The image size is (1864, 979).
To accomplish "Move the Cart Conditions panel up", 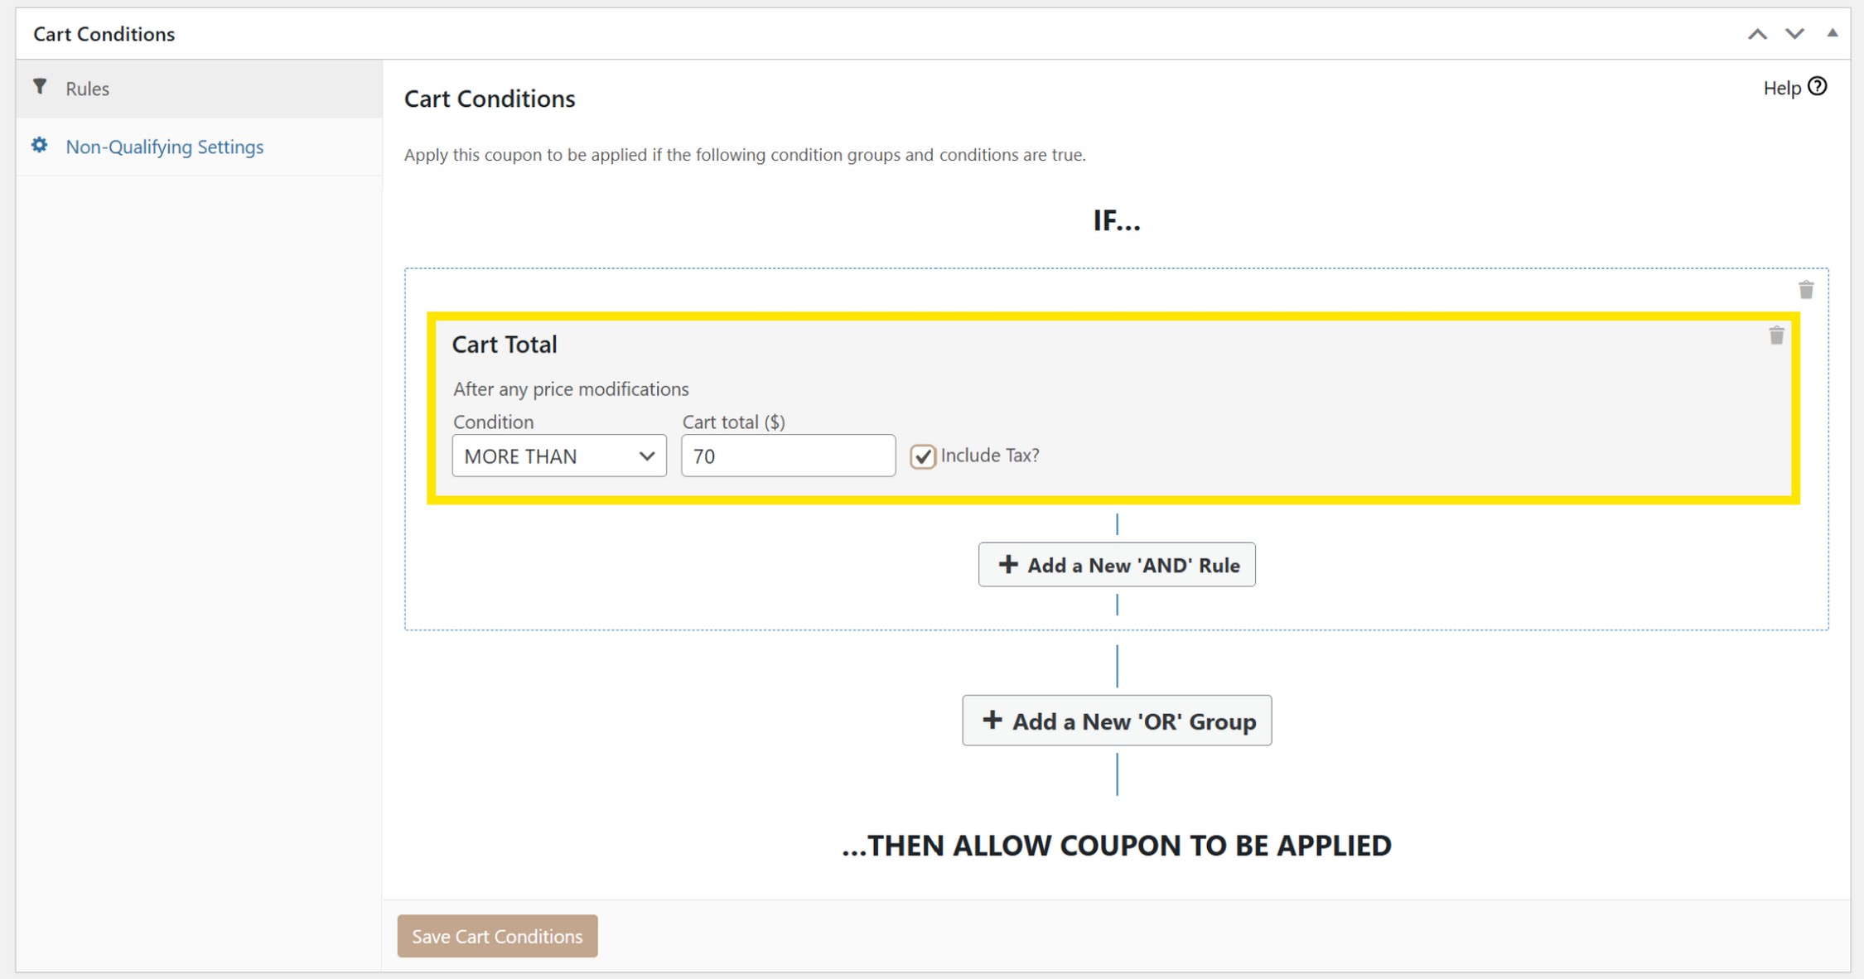I will [x=1757, y=34].
